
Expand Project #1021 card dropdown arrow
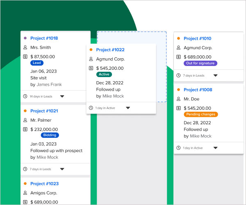click(62, 169)
